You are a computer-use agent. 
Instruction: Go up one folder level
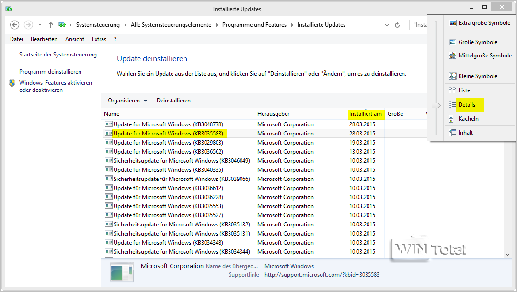50,25
